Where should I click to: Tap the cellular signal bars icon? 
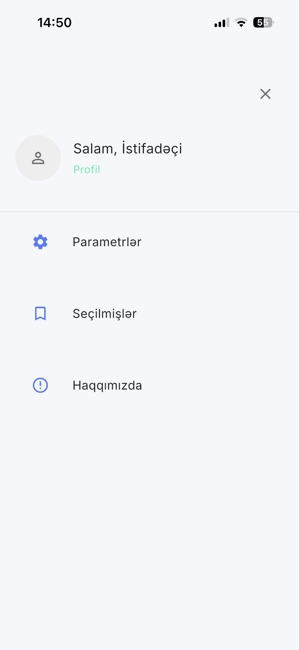click(222, 23)
